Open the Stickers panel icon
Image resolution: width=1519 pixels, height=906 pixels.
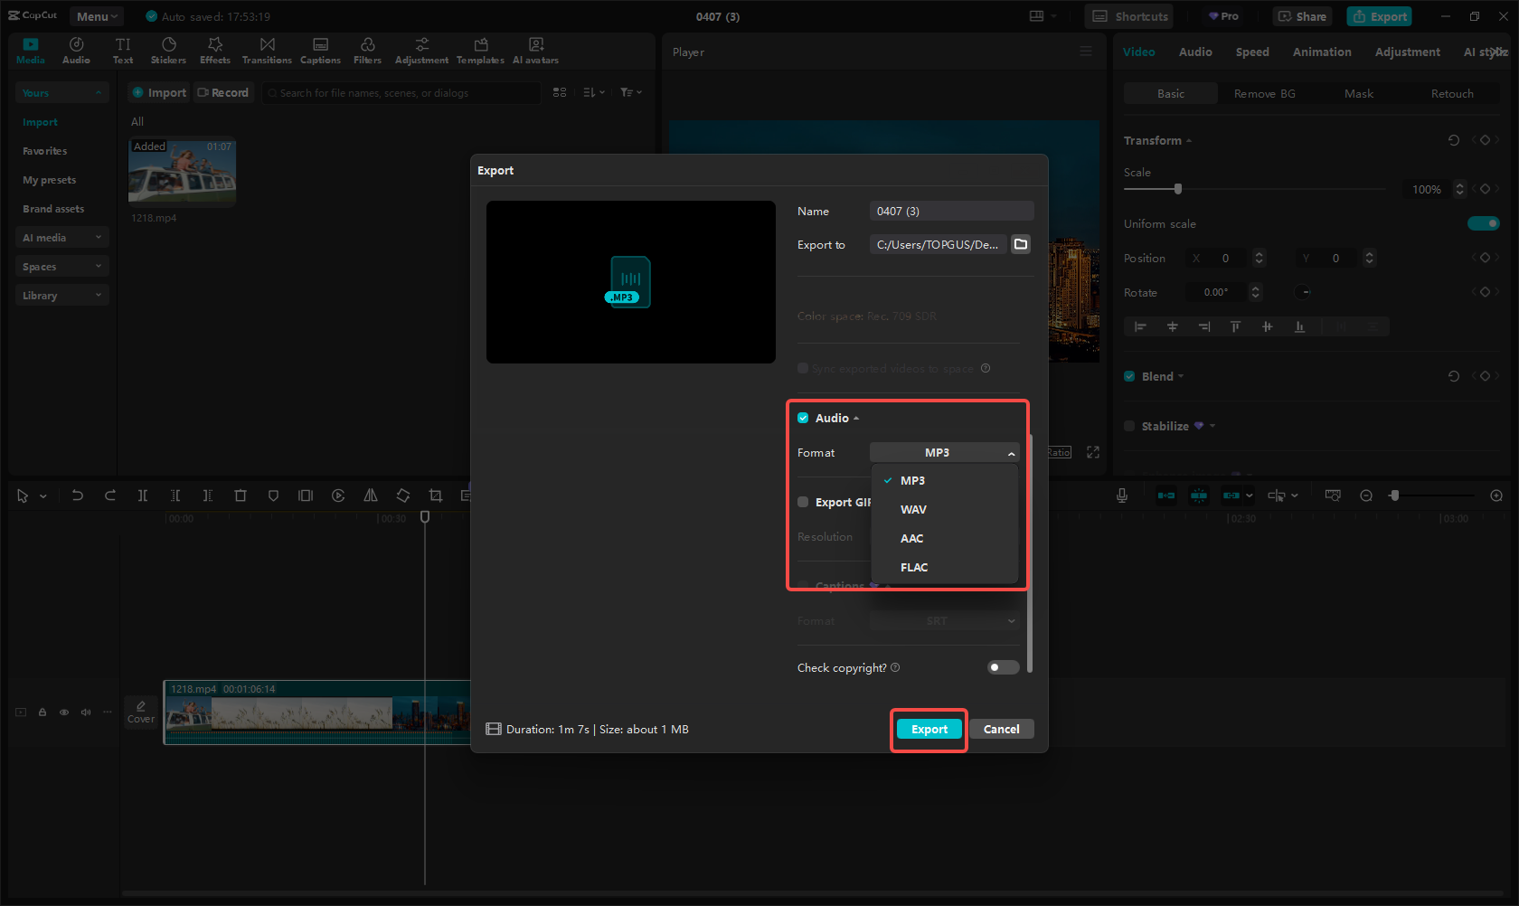click(168, 51)
